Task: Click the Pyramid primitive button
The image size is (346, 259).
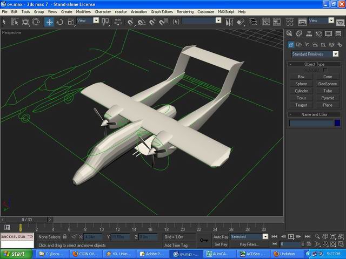Action: pyautogui.click(x=328, y=98)
